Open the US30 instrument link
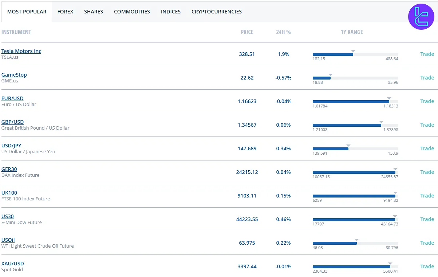This screenshot has height=277, width=438. (7, 216)
